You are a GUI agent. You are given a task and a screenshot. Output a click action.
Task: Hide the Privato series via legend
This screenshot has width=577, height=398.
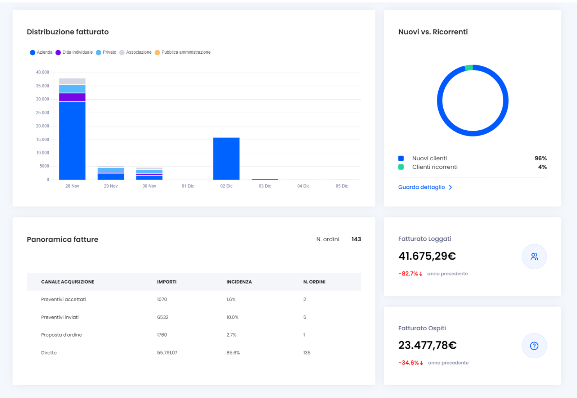click(106, 53)
